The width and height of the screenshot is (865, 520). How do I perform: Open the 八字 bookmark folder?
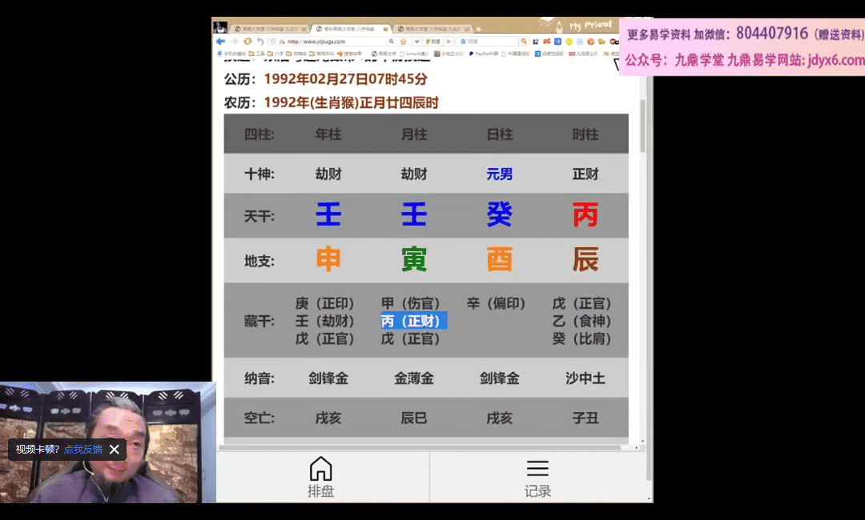pos(279,54)
